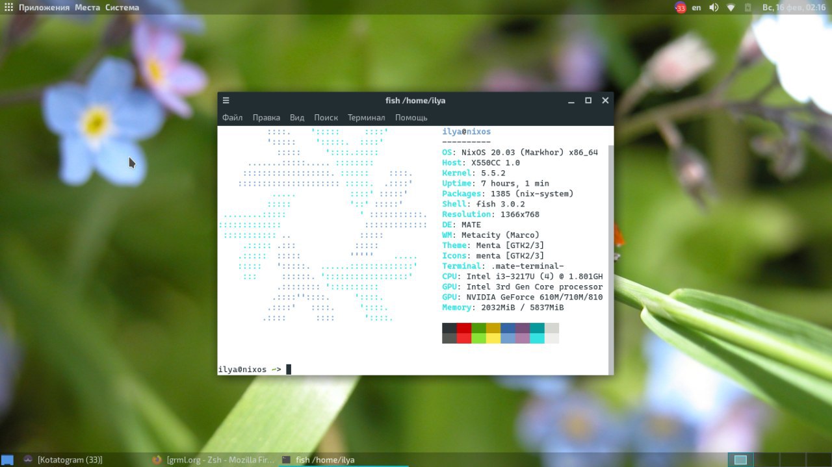
Task: Click the Shell: fish 3.0.2 line
Action: tap(484, 204)
